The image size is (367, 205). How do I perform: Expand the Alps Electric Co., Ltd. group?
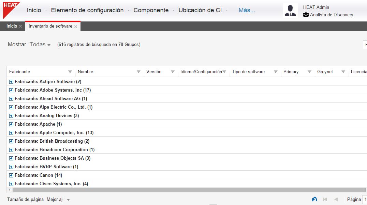pos(11,107)
